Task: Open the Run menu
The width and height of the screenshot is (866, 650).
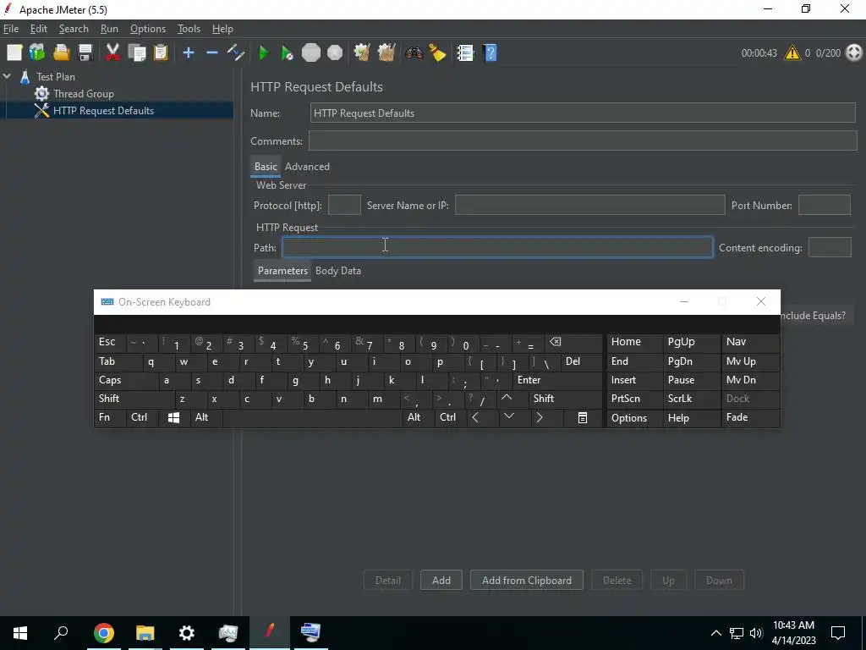Action: point(109,29)
